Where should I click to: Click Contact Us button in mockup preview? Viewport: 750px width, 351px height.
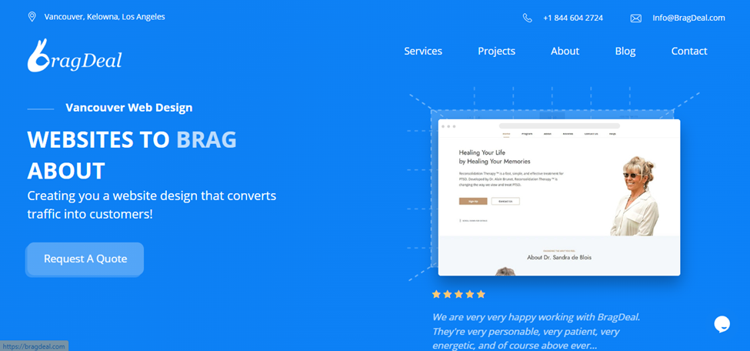click(x=505, y=201)
